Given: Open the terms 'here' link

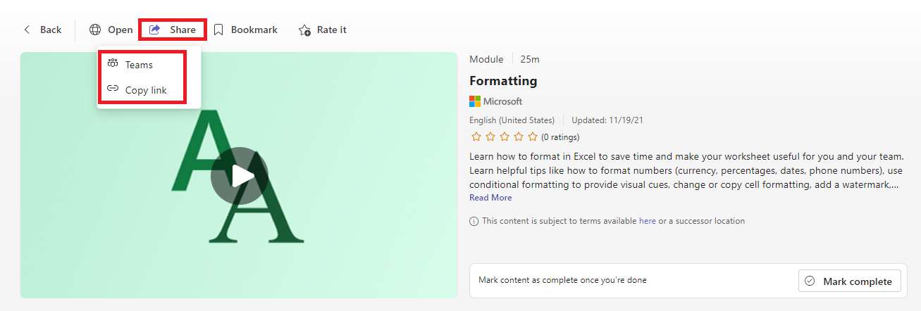Looking at the screenshot, I should pyautogui.click(x=648, y=221).
